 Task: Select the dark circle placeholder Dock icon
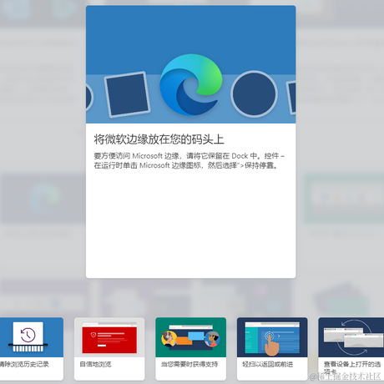[x=254, y=93]
